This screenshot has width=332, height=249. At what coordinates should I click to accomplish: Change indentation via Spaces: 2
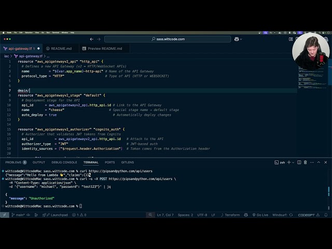[186, 215]
